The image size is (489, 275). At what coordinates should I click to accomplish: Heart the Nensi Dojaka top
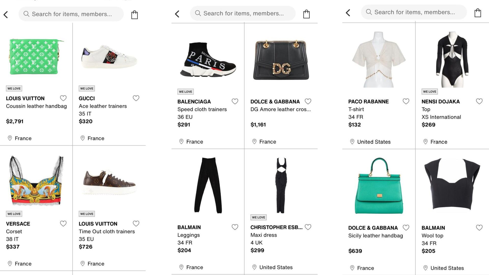click(x=479, y=101)
